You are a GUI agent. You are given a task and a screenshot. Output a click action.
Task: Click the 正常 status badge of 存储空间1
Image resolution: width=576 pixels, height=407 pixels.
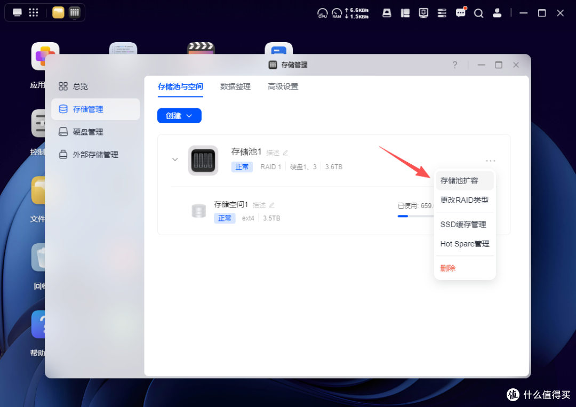point(225,218)
